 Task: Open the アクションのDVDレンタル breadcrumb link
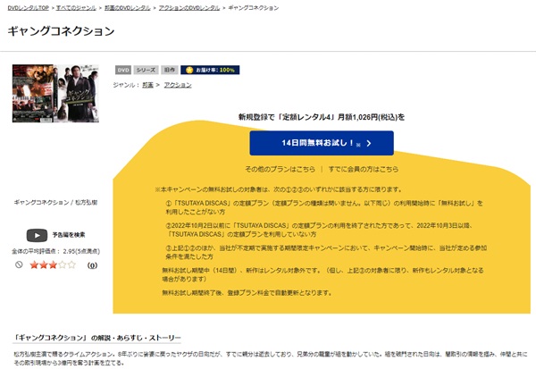click(x=189, y=7)
